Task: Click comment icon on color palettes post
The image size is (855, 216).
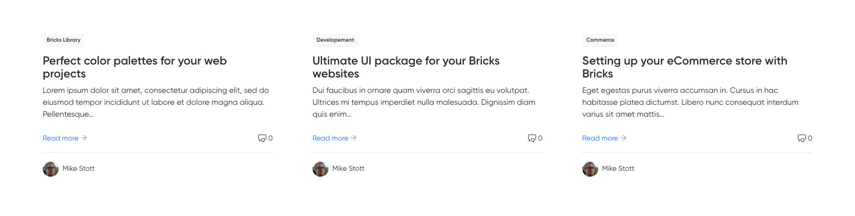Action: pos(262,138)
